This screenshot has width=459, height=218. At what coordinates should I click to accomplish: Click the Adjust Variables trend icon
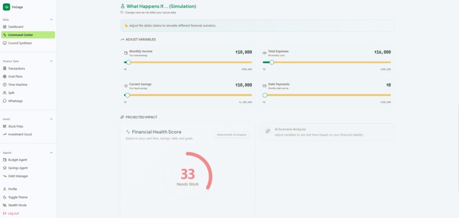point(122,39)
